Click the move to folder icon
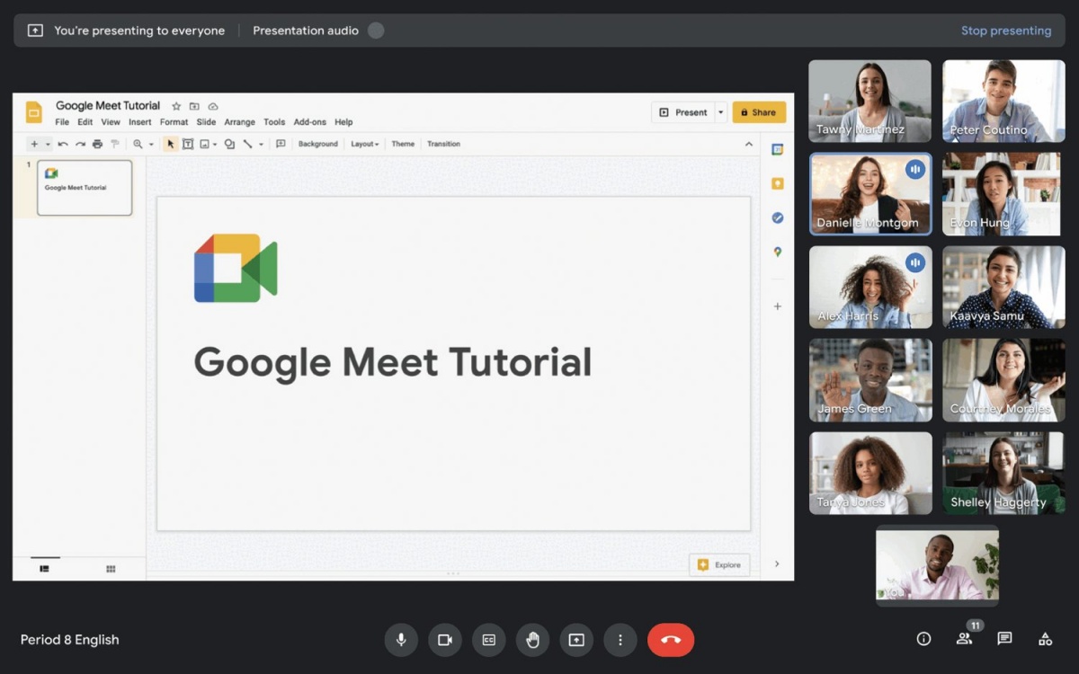The height and width of the screenshot is (674, 1079). 194,106
